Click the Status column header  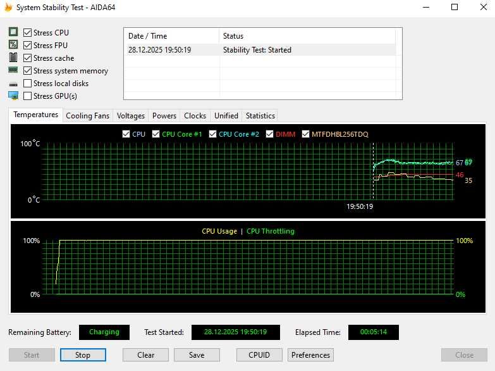307,36
